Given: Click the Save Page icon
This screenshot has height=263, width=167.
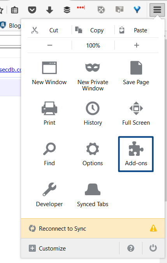Looking at the screenshot, I should pyautogui.click(x=136, y=68).
